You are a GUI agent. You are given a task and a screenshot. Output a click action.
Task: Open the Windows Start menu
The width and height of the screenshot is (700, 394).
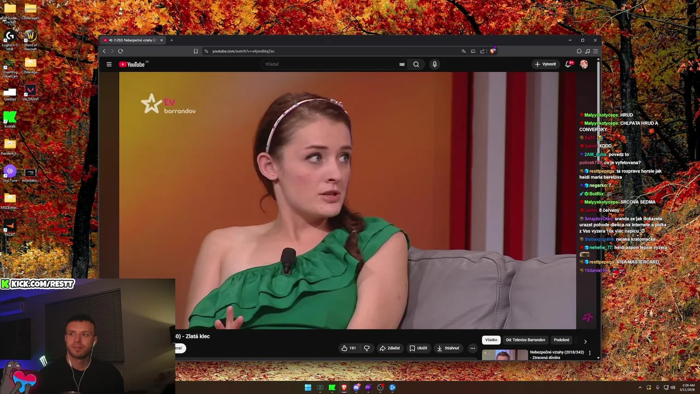[x=308, y=387]
